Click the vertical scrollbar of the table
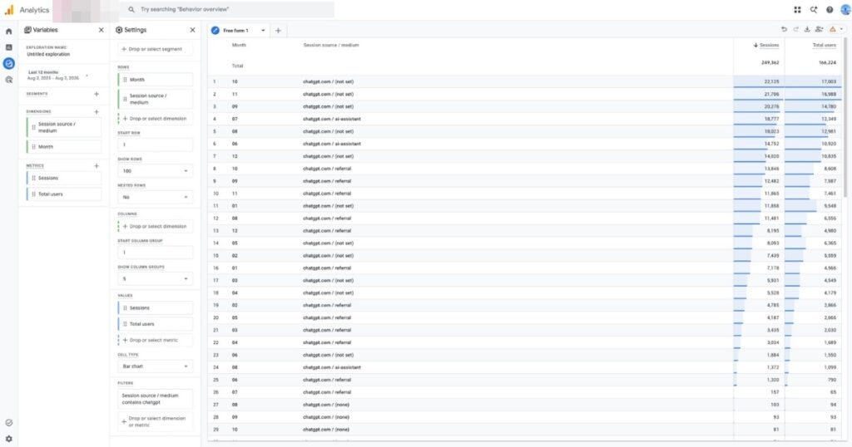The width and height of the screenshot is (852, 447). (x=845, y=116)
